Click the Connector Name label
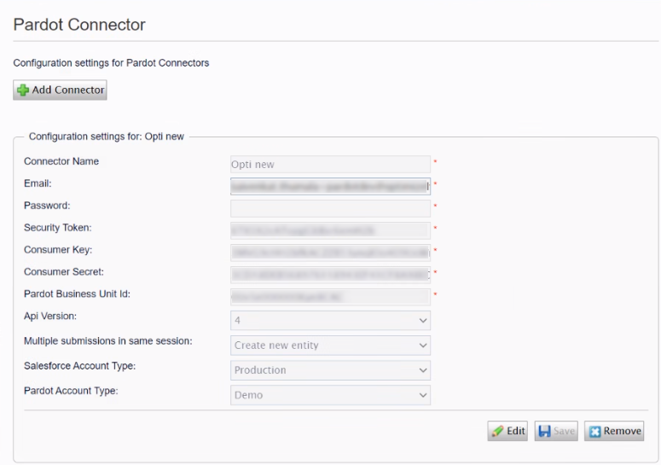This screenshot has height=465, width=661. click(x=61, y=161)
